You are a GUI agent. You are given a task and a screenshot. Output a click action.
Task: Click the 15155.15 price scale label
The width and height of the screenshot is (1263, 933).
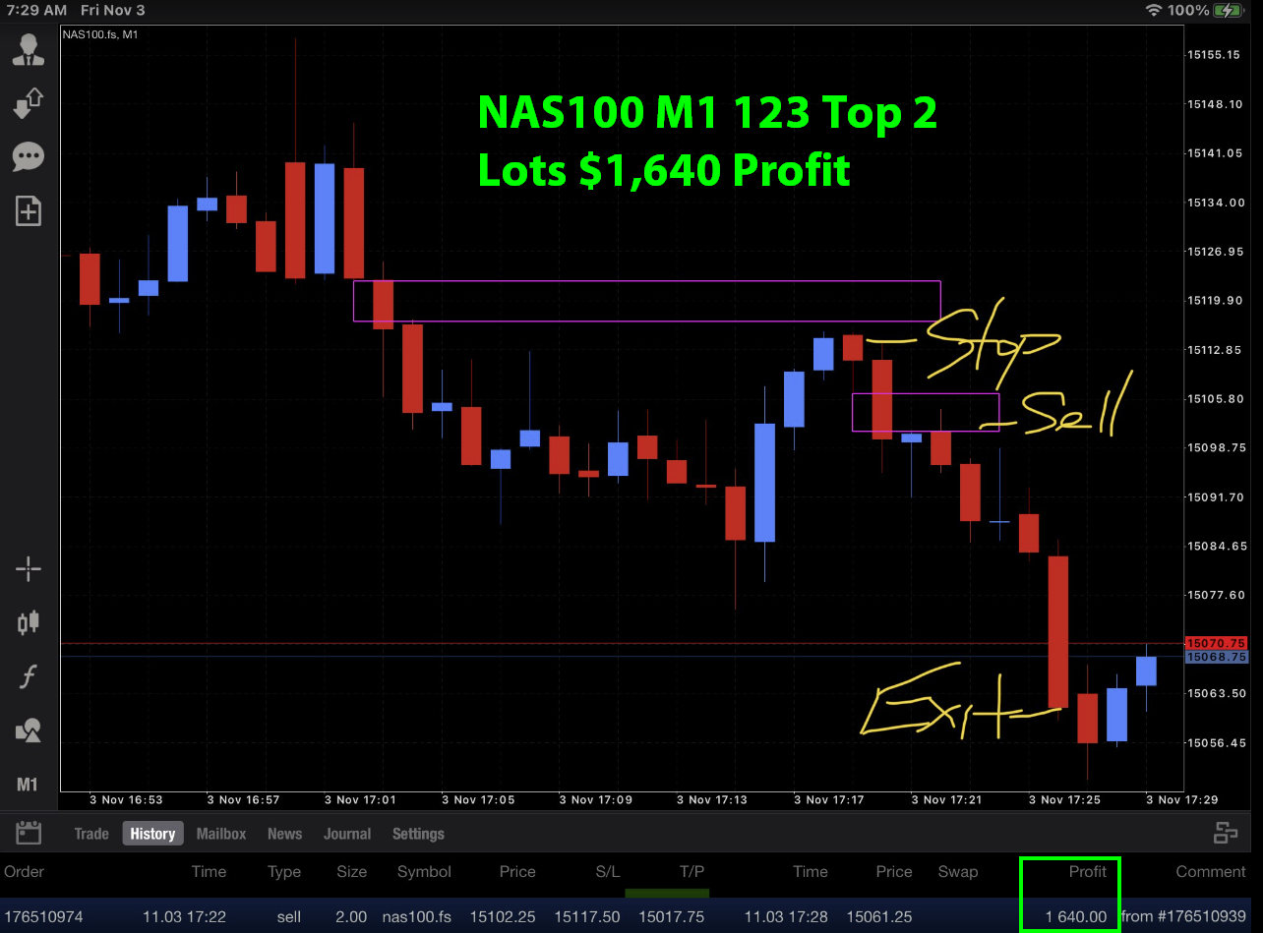(x=1214, y=55)
